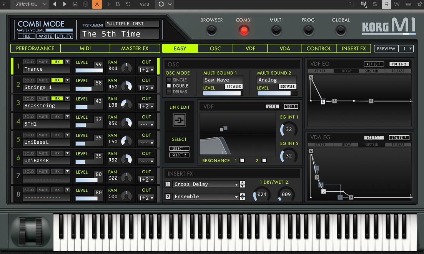
Task: Switch to the MIDI tab
Action: (85, 48)
